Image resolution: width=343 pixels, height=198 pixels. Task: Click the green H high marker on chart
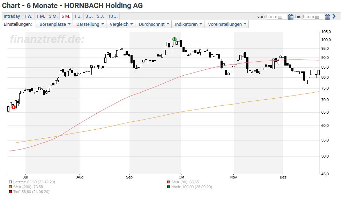(x=174, y=39)
